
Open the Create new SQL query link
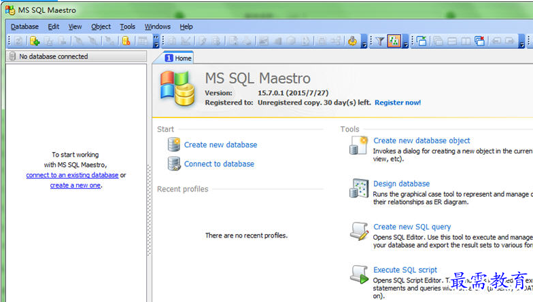pyautogui.click(x=412, y=227)
